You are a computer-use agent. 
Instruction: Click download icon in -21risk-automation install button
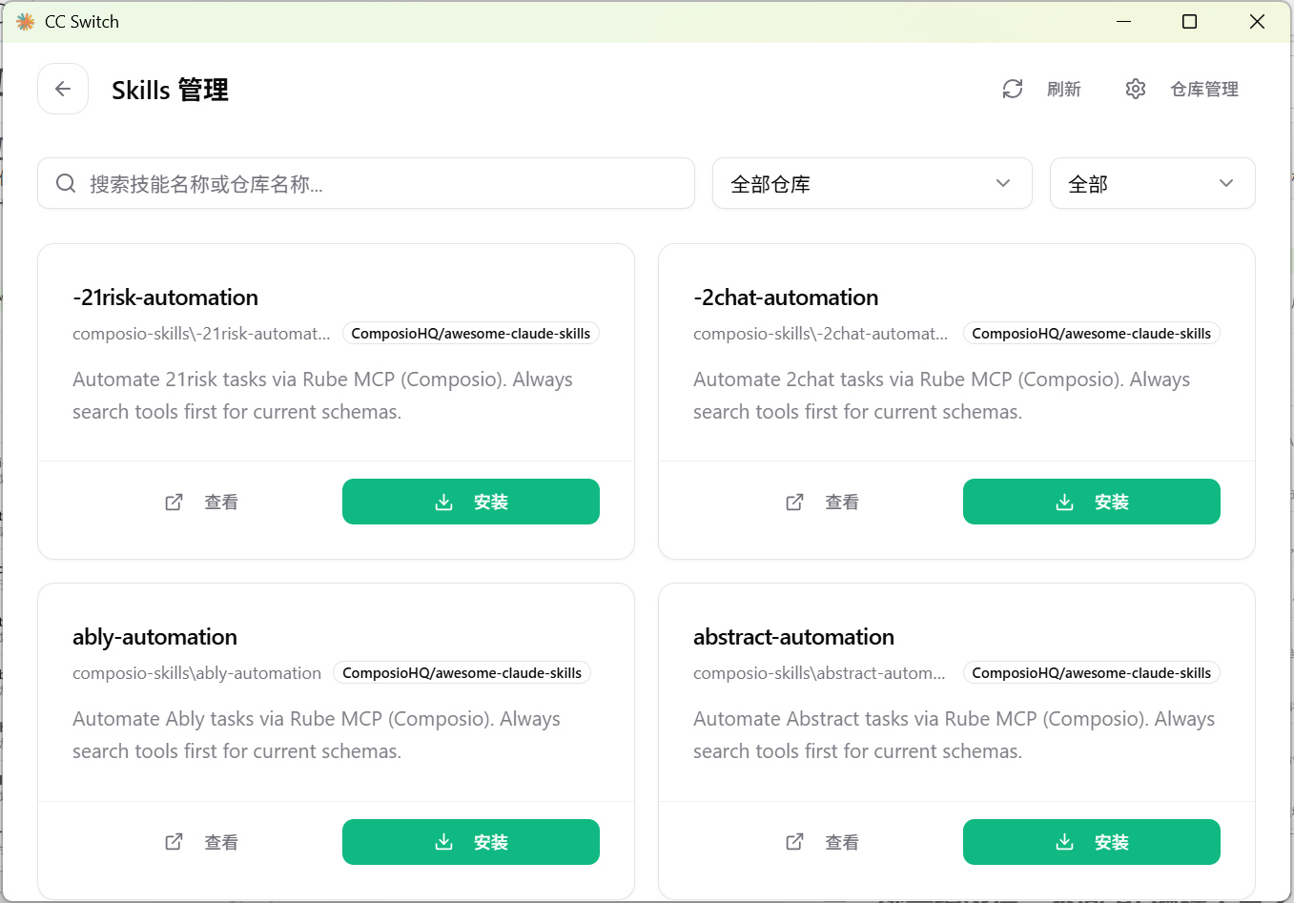pos(443,502)
